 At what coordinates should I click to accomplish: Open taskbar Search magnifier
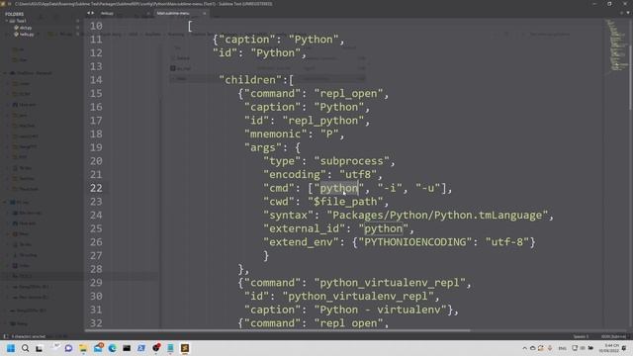pos(25,348)
